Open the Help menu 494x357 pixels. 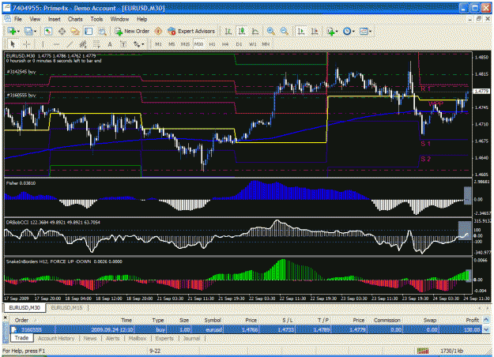click(141, 19)
